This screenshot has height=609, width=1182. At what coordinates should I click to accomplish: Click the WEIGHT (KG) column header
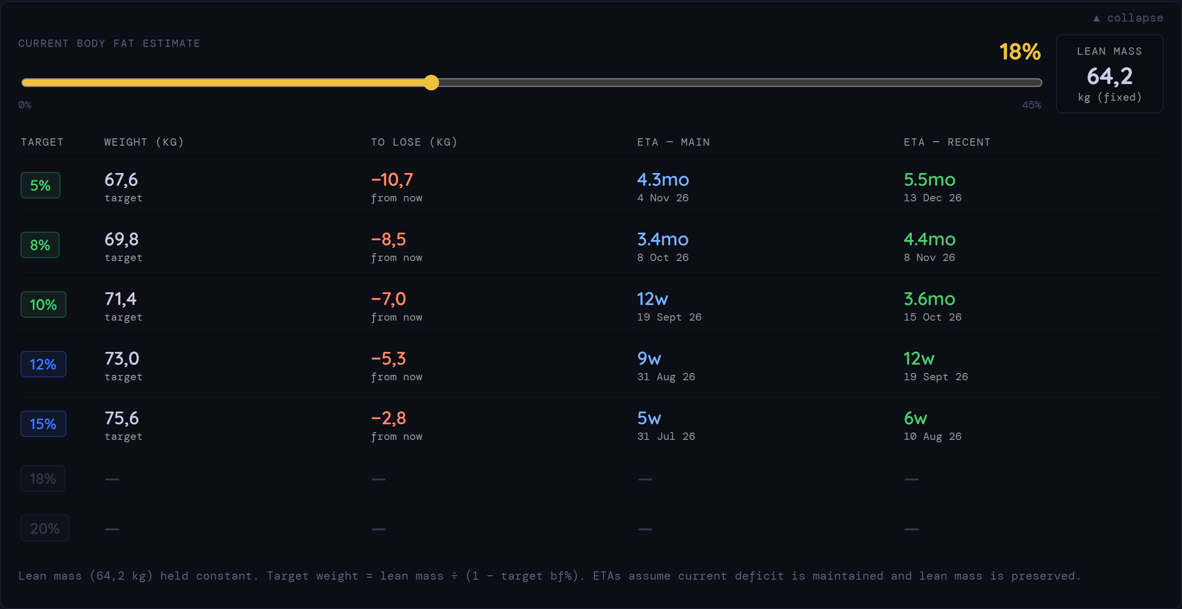[x=144, y=142]
